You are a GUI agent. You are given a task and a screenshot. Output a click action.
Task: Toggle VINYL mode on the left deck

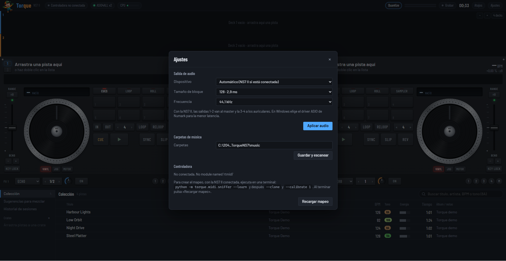[46, 169]
